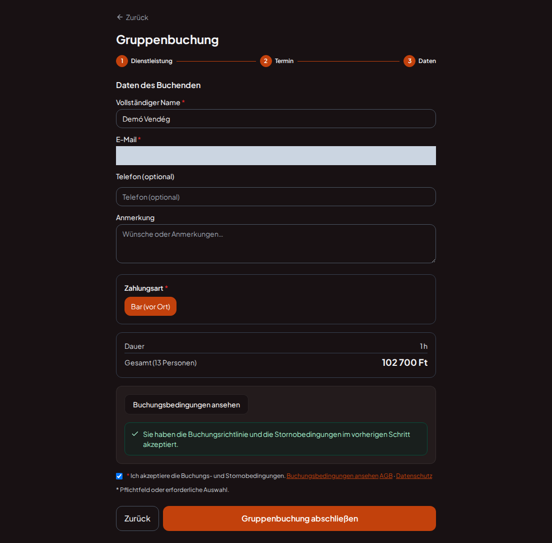Select step 2 circle Termin
552x543 pixels.
click(x=266, y=61)
